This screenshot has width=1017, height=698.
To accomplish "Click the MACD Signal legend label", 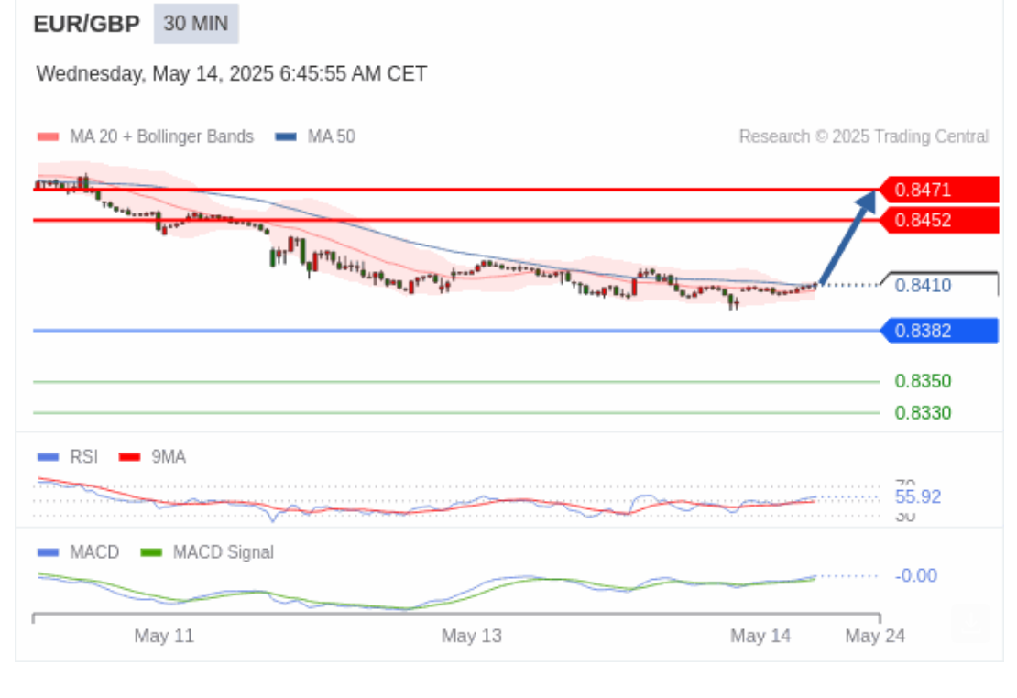I will (x=224, y=552).
